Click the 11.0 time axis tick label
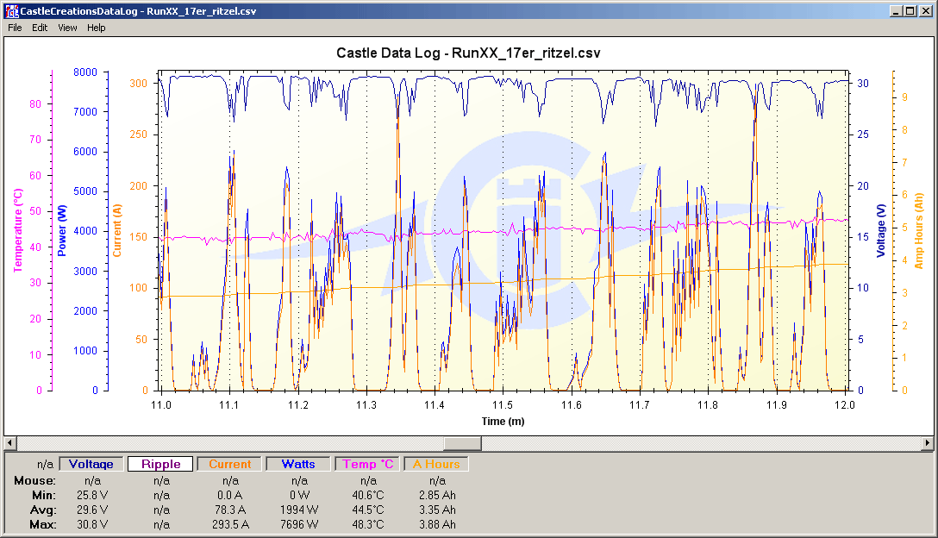The height and width of the screenshot is (538, 938). 161,405
